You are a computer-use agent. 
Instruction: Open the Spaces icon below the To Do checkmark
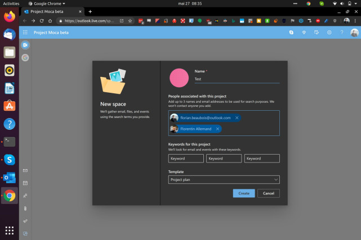point(25,234)
